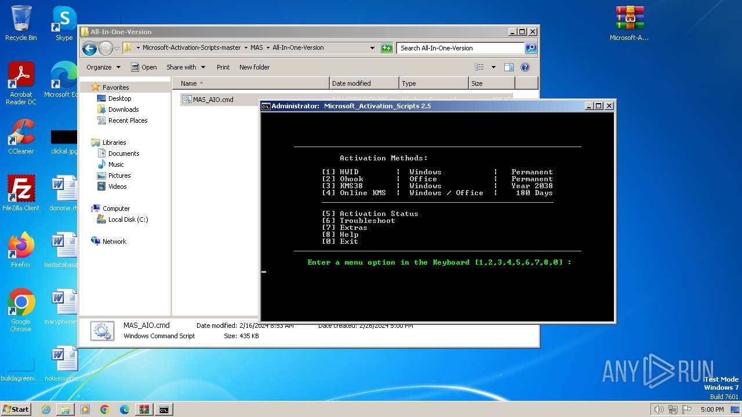The image size is (742, 417).
Task: Sort files by Type column
Action: pos(434,83)
